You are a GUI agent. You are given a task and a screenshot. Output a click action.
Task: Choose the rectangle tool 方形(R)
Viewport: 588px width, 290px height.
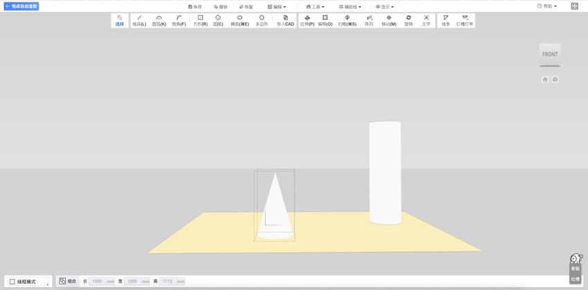coord(200,21)
